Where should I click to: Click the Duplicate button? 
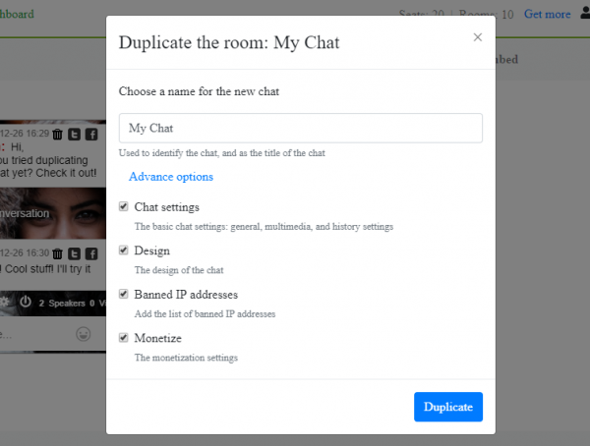point(447,407)
